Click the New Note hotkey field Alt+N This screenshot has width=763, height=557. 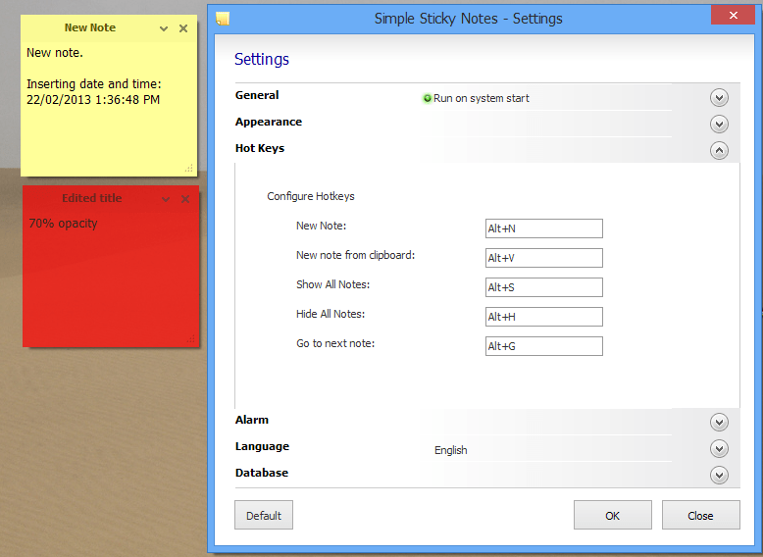(544, 228)
